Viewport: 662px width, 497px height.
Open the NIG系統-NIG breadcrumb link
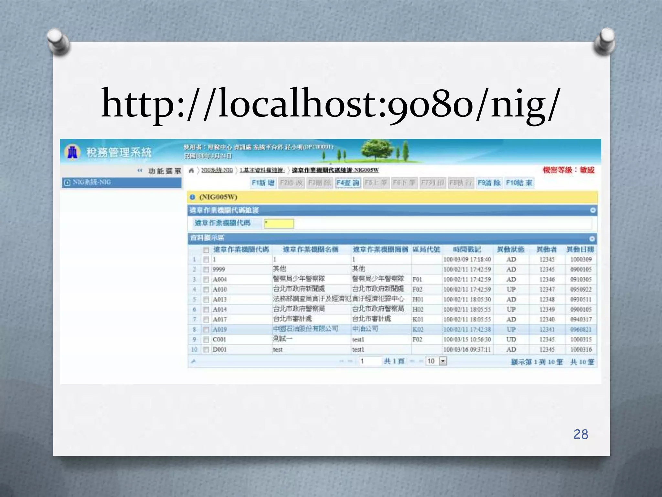pos(217,170)
